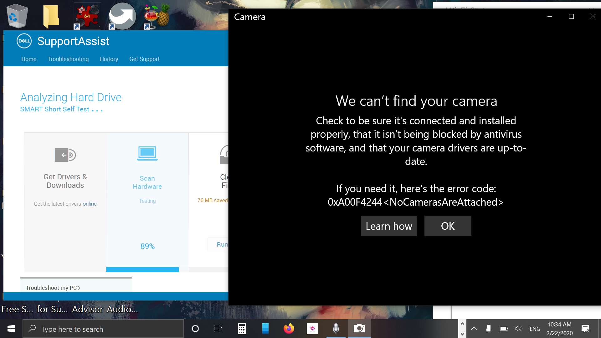Click the 89% scan progress value
Screen dimensions: 601x338
[147, 246]
